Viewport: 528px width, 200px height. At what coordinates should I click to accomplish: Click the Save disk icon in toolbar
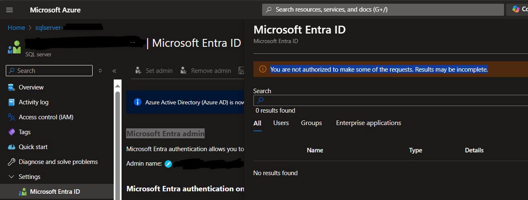tap(241, 71)
